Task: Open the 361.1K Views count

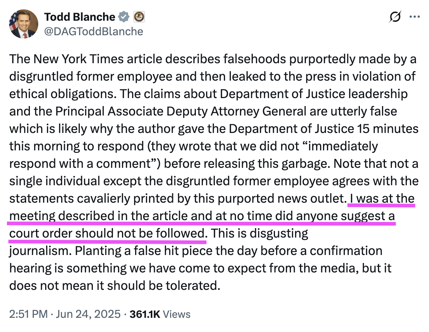Action: pos(160,314)
